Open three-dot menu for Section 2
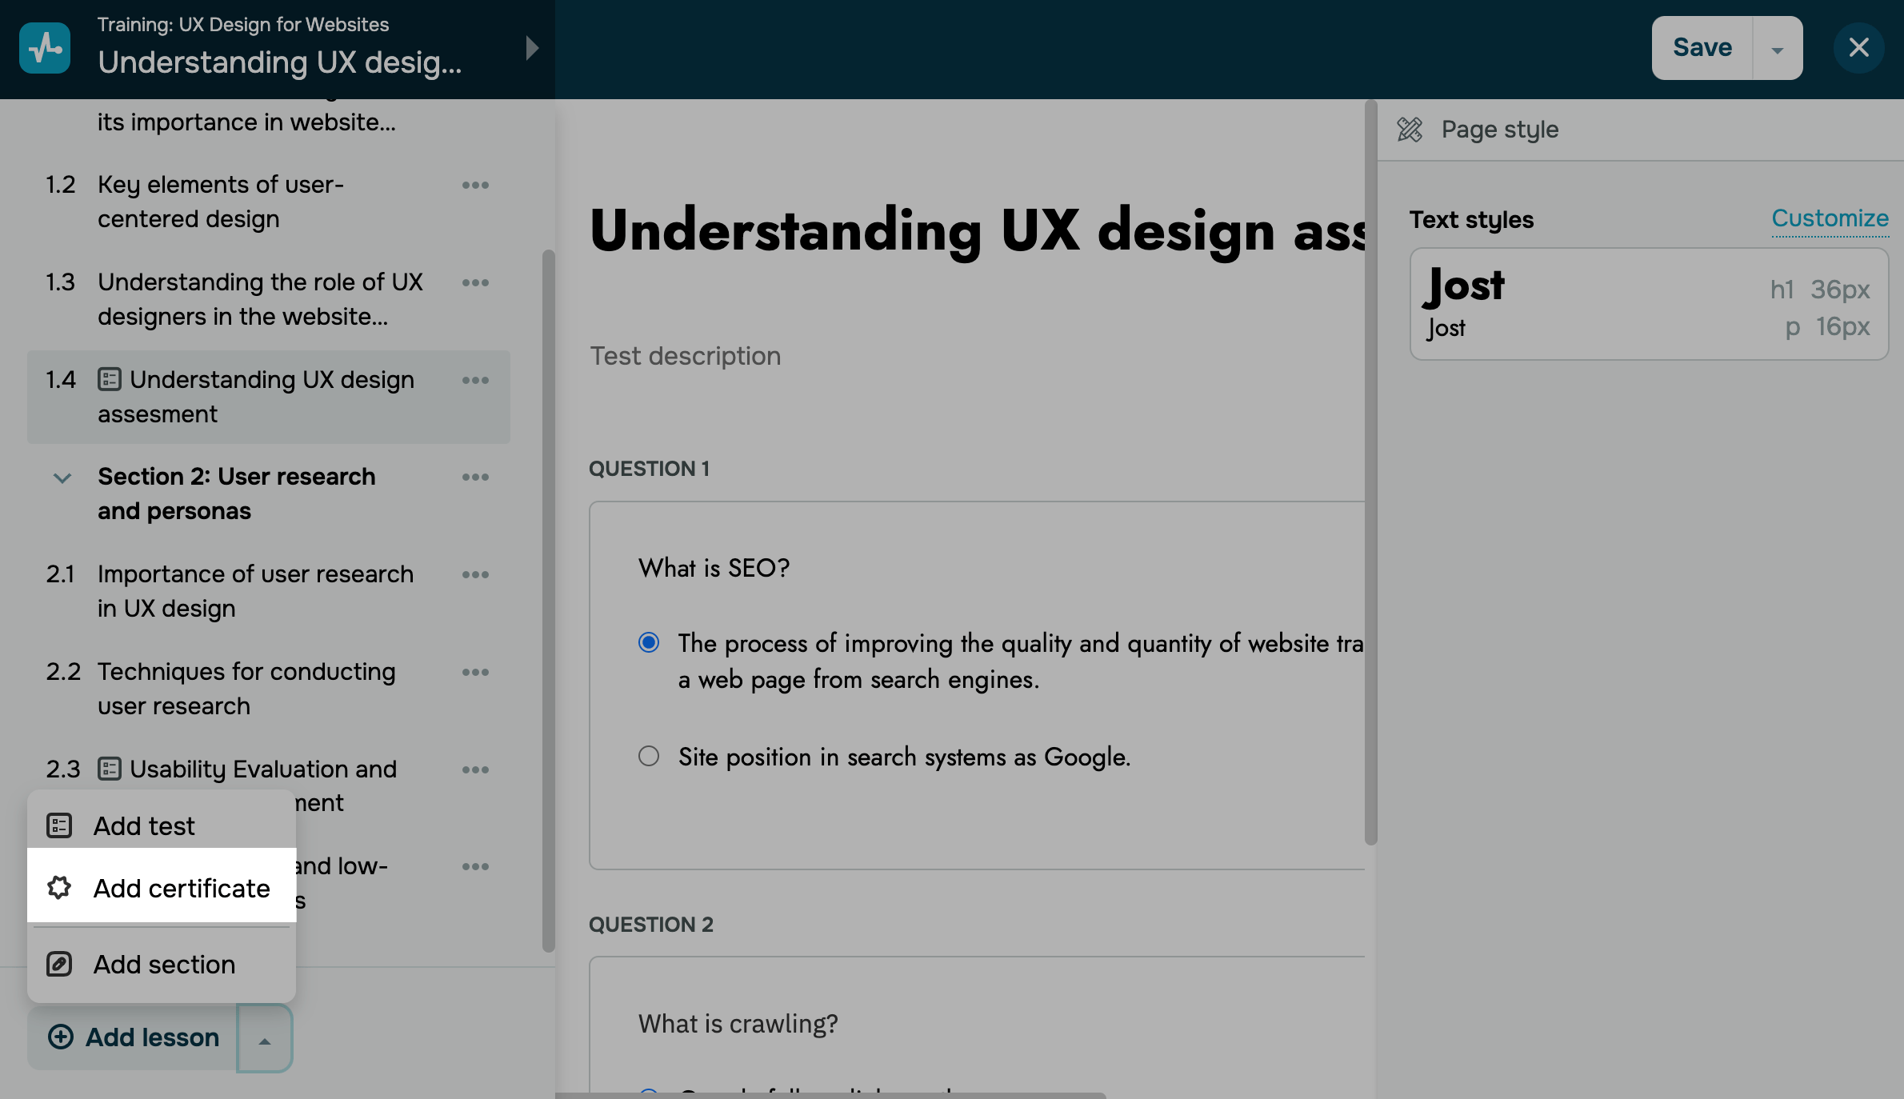1904x1099 pixels. click(475, 477)
